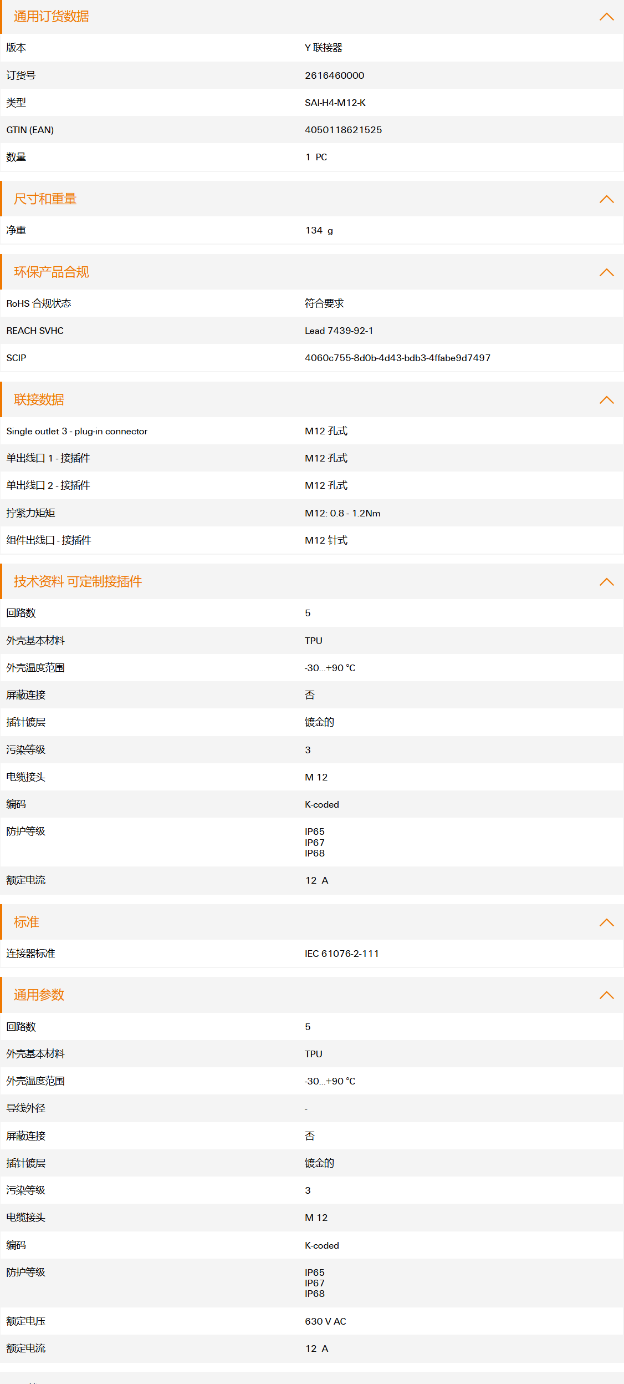The image size is (624, 1384).
Task: Collapse the 标准 section chevron
Action: (x=607, y=922)
